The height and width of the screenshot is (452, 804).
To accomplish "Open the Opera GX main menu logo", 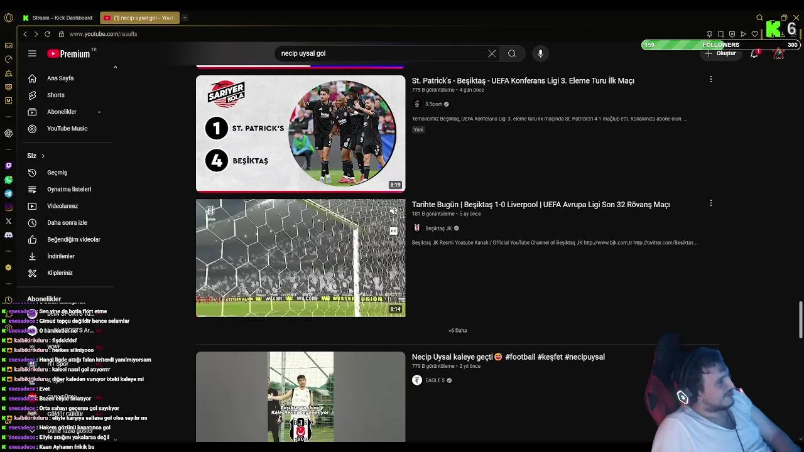I will tap(8, 18).
